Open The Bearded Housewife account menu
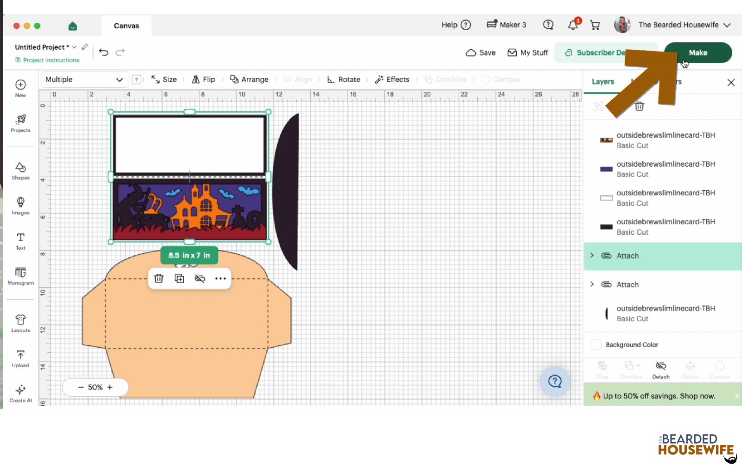Image resolution: width=742 pixels, height=472 pixels. pos(672,25)
